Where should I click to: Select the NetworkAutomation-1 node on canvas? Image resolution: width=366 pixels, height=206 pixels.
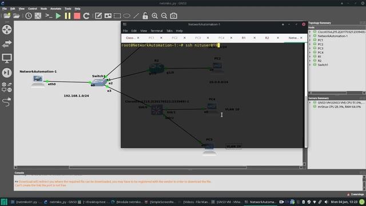point(38,81)
